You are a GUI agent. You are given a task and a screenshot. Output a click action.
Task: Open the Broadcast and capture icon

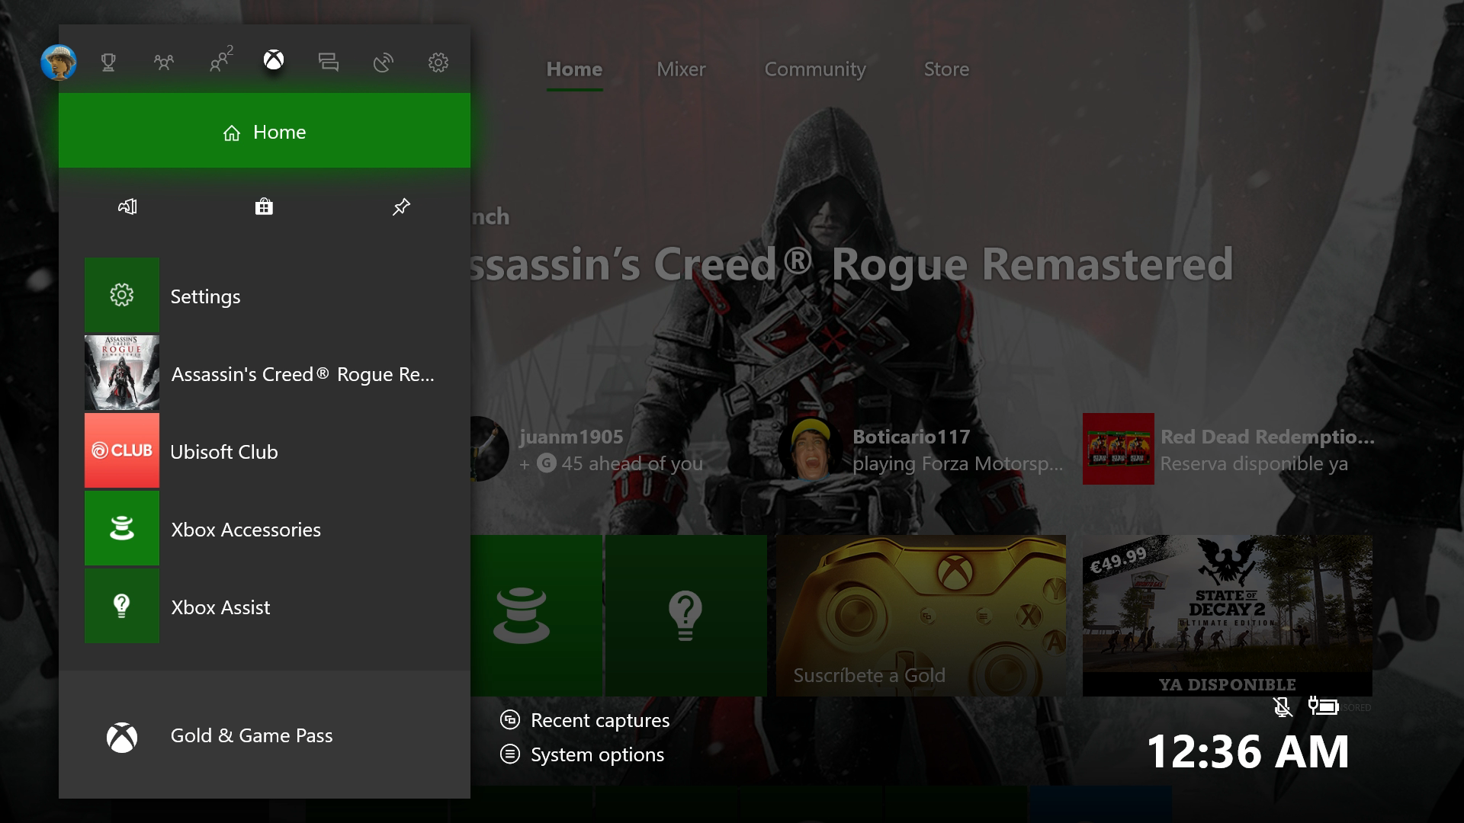pyautogui.click(x=384, y=62)
